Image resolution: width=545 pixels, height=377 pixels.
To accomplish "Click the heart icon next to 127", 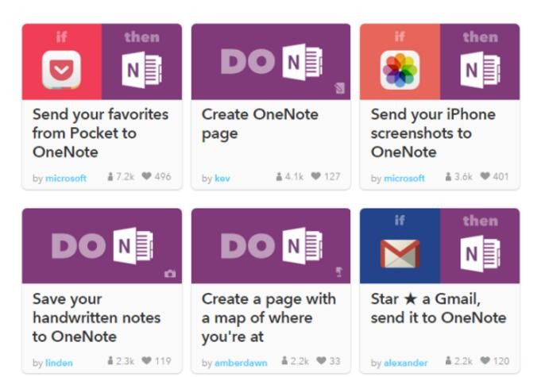I will tap(316, 176).
